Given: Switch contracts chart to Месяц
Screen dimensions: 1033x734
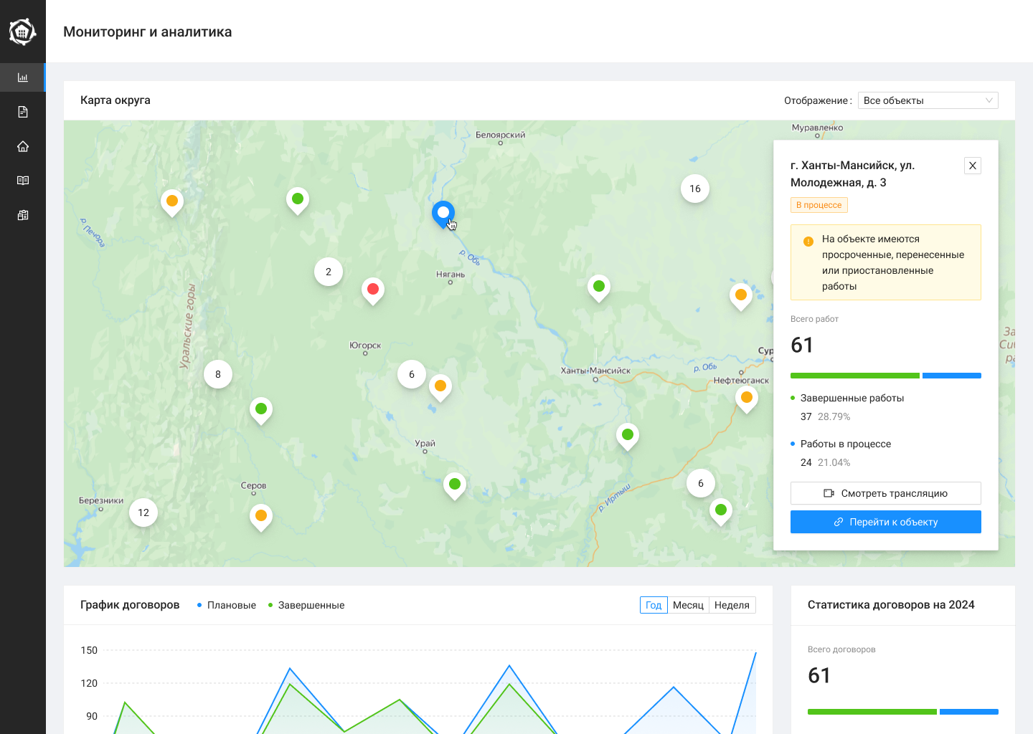Looking at the screenshot, I should pos(688,605).
